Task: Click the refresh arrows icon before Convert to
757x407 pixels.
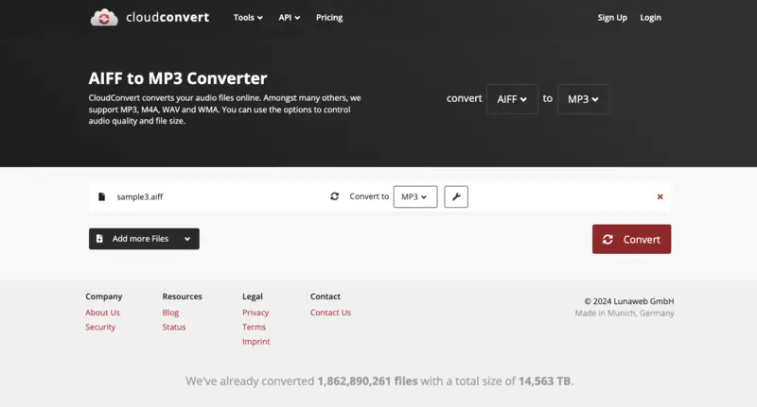Action: tap(335, 196)
